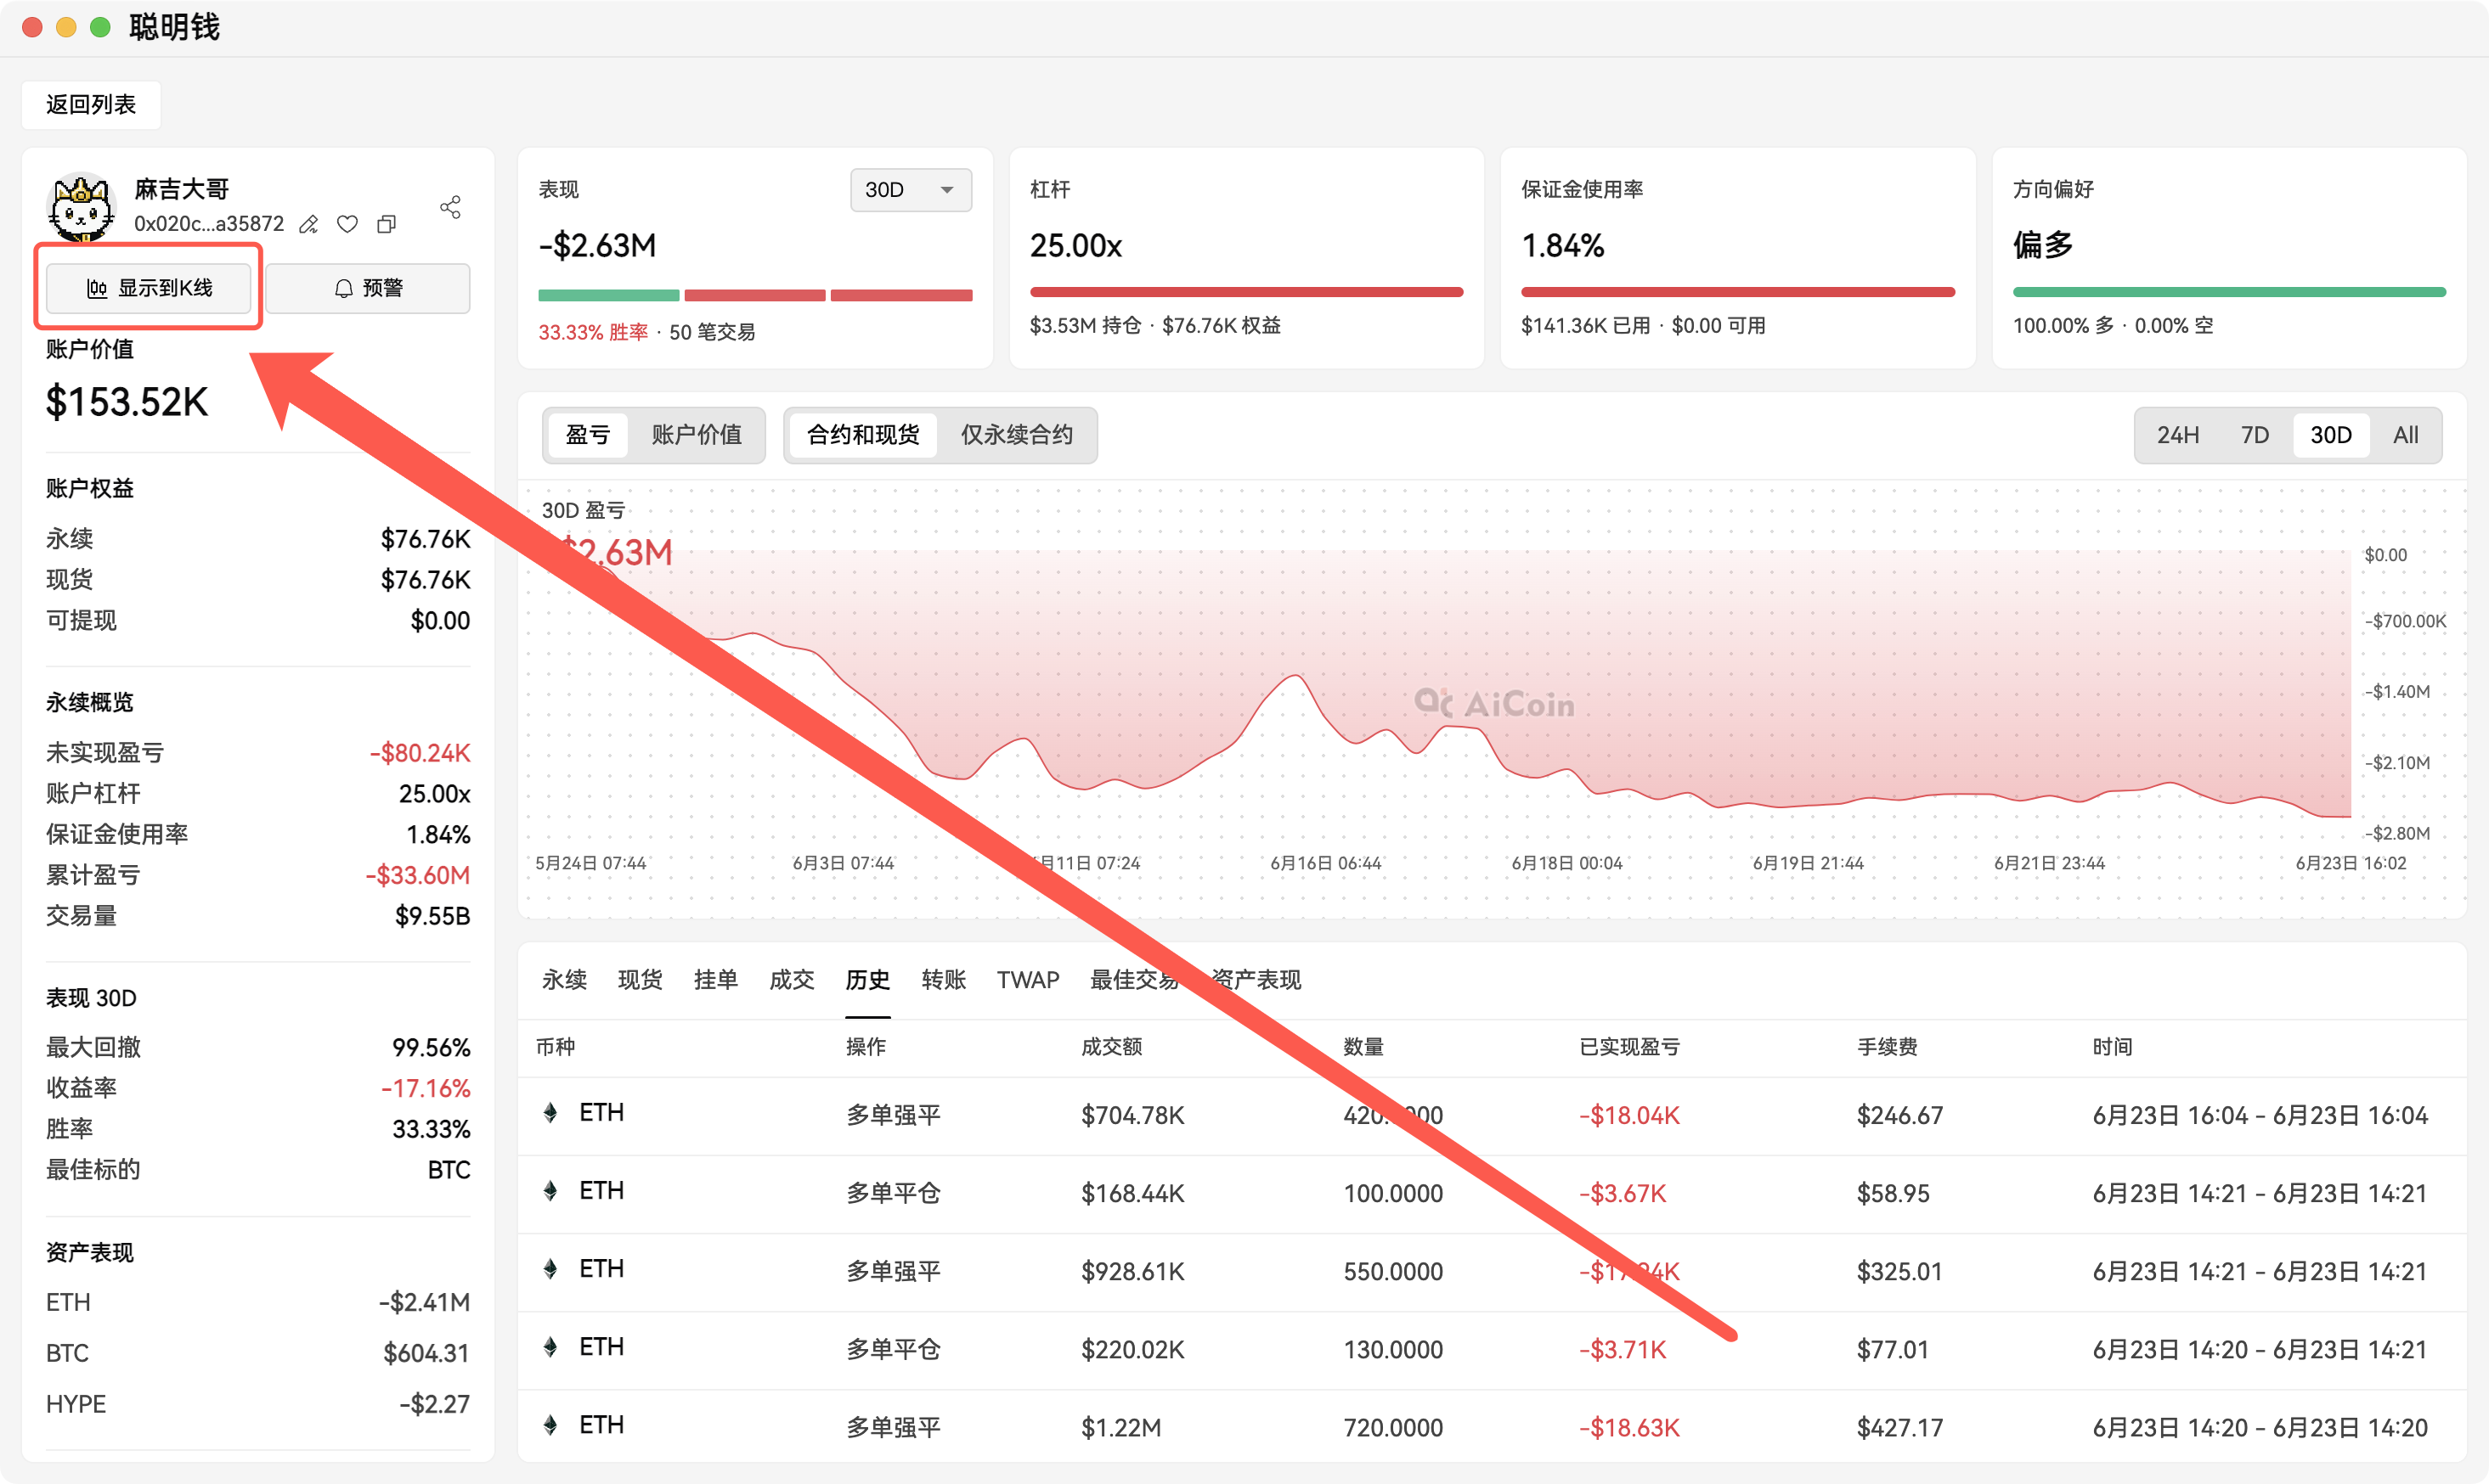Screen dimensions: 2489x1484
Task: Copy the wallet address with the copy icon
Action: [387, 224]
